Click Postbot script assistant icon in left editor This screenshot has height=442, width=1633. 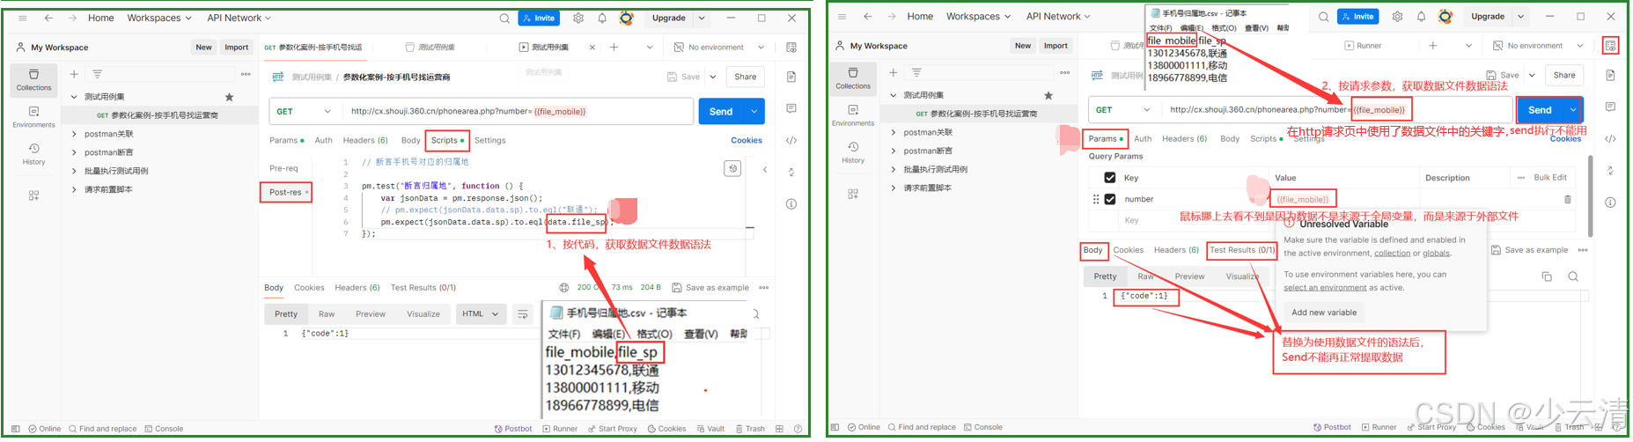(732, 168)
